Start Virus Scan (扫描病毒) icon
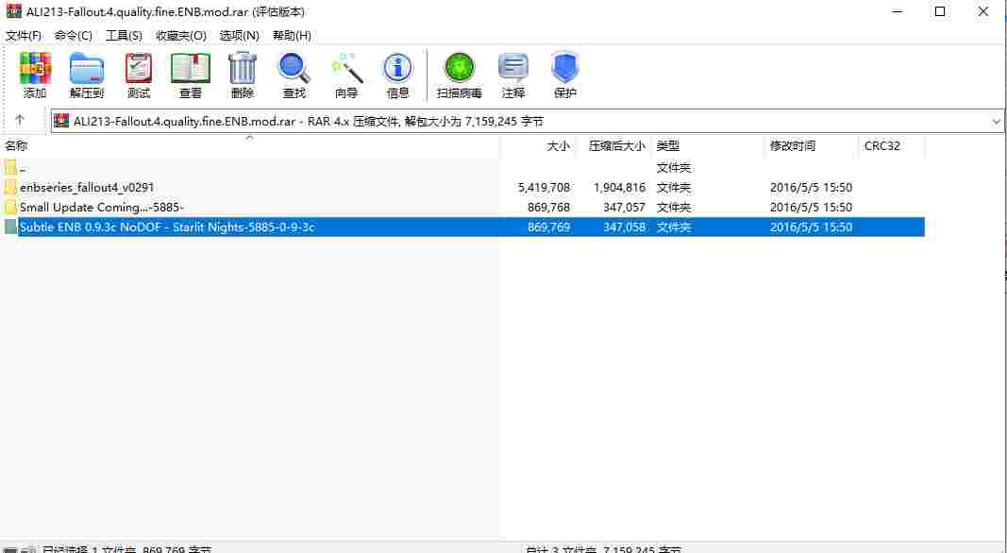This screenshot has height=553, width=1007. pyautogui.click(x=460, y=67)
